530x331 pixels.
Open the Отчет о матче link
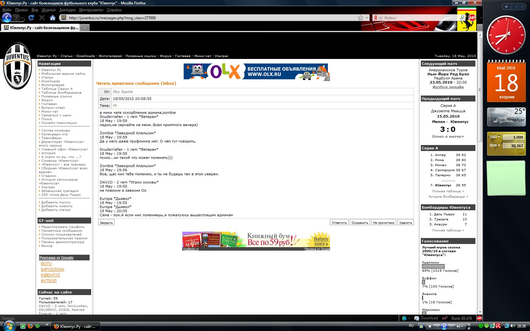pos(448,136)
